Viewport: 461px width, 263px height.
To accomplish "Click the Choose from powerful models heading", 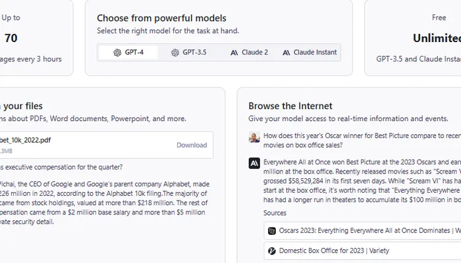I will coord(161,18).
